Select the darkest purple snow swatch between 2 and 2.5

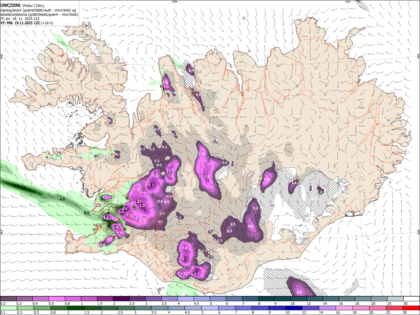(121, 299)
